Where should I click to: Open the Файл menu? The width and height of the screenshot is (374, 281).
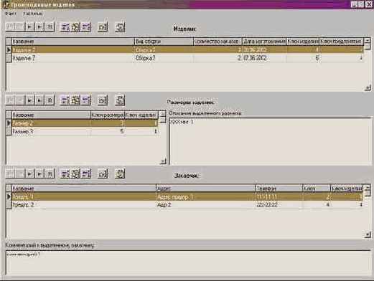(11, 14)
